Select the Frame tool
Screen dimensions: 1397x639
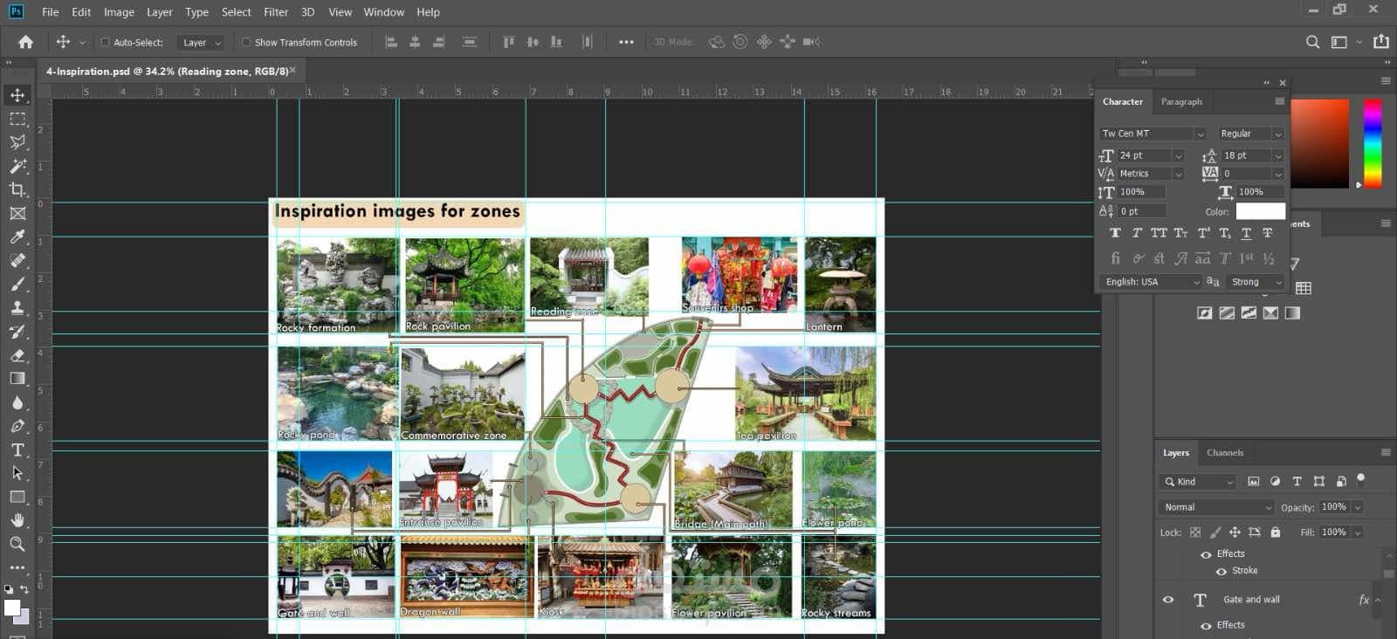17,213
